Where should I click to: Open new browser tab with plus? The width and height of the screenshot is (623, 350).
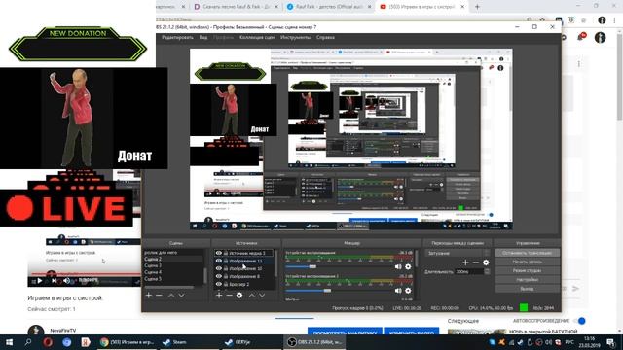[x=477, y=7]
